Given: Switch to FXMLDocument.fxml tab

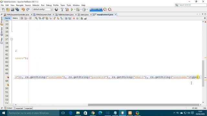Looking at the screenshot, I should click(x=43, y=15).
